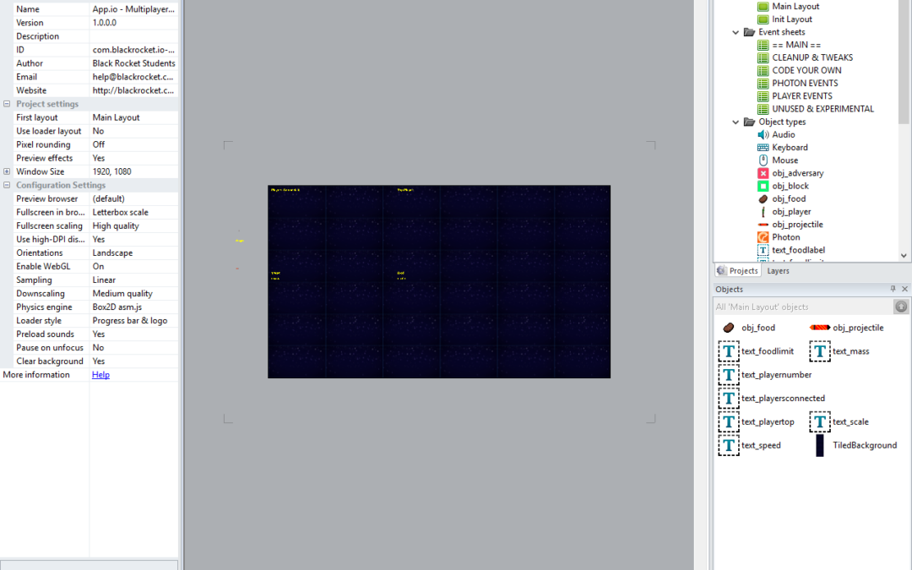Pick obj_food in Objects panel
The height and width of the screenshot is (570, 912).
tap(746, 328)
